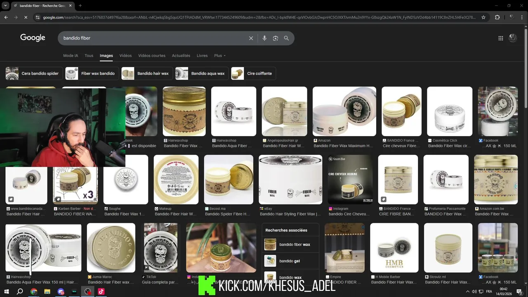This screenshot has height=297, width=528.
Task: Open the Amazon.com.be Bandido Fiber Wax image
Action: click(x=496, y=179)
